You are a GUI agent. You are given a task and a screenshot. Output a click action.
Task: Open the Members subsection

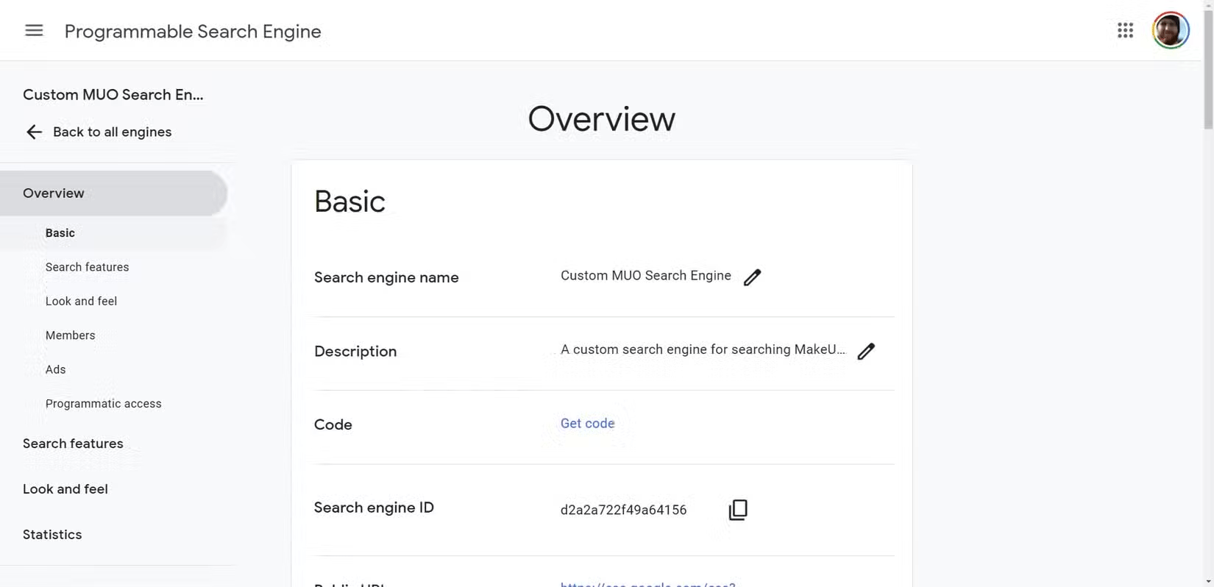click(70, 335)
